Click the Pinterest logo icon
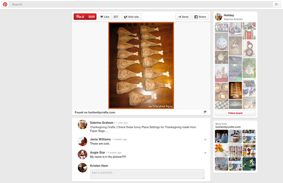This screenshot has height=183, width=283. tap(5, 4)
